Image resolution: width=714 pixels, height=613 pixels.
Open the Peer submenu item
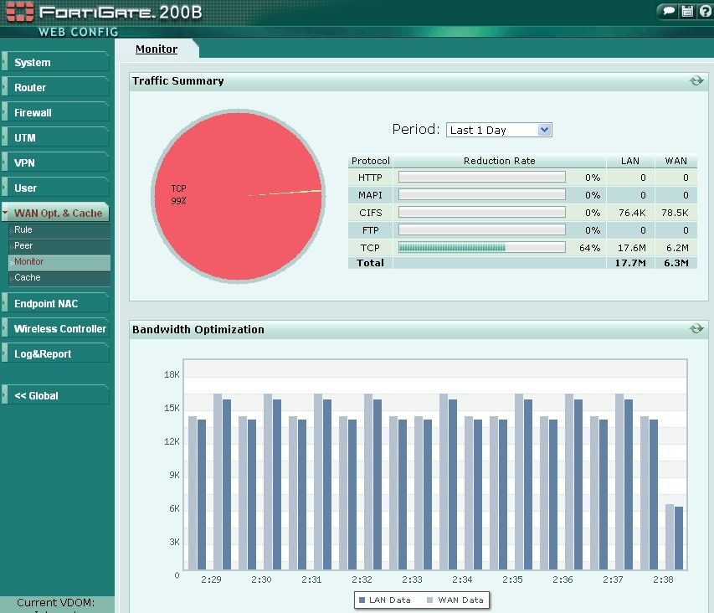pyautogui.click(x=23, y=245)
